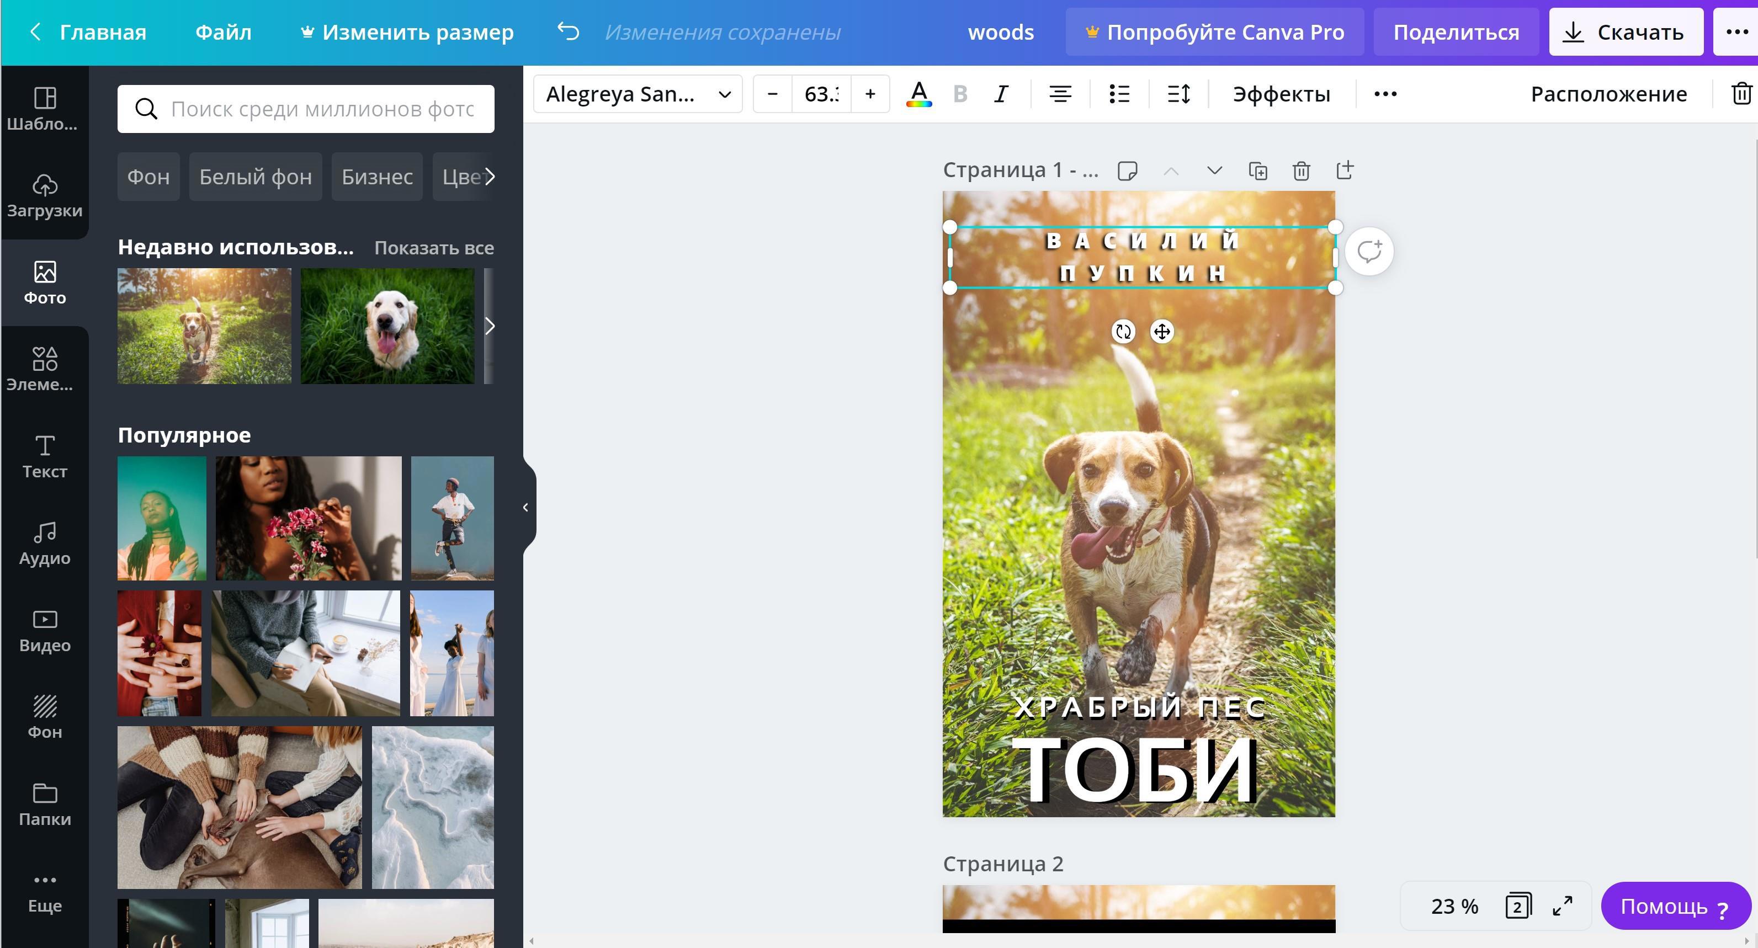This screenshot has width=1758, height=948.
Task: Toggle bold text formatting
Action: point(959,94)
